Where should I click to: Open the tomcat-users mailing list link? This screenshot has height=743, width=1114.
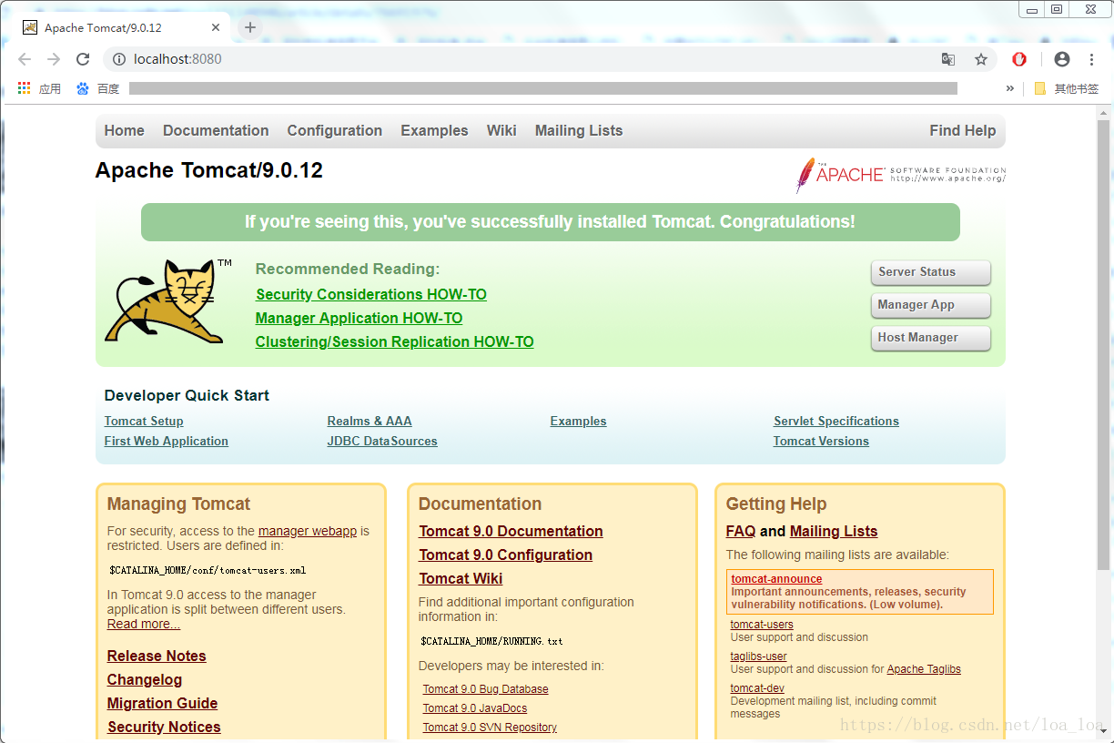click(762, 625)
